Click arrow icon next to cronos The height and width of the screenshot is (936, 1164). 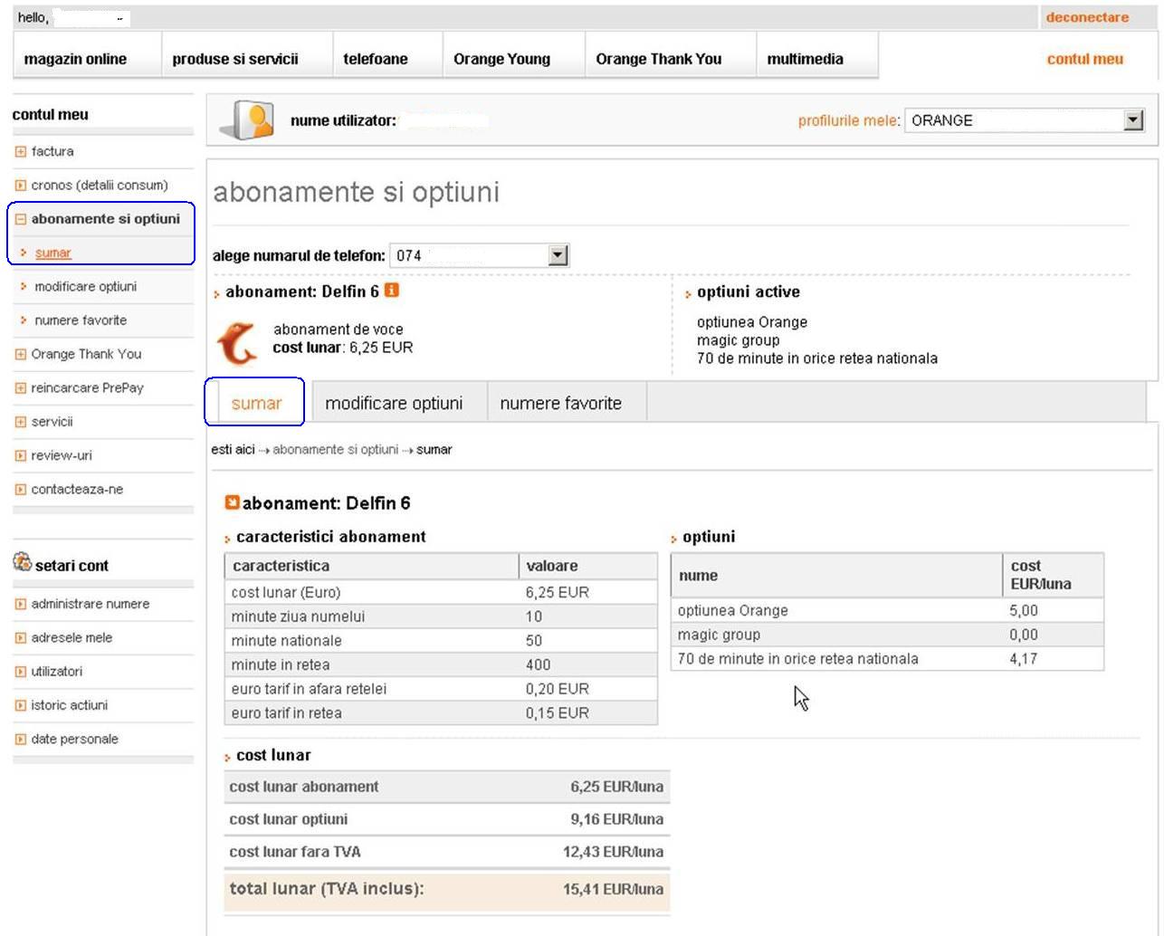point(21,186)
